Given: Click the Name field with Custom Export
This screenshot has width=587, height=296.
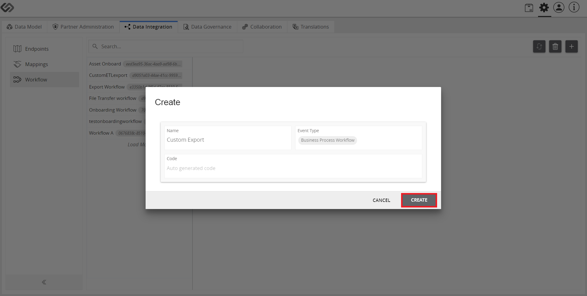Looking at the screenshot, I should click(x=228, y=138).
